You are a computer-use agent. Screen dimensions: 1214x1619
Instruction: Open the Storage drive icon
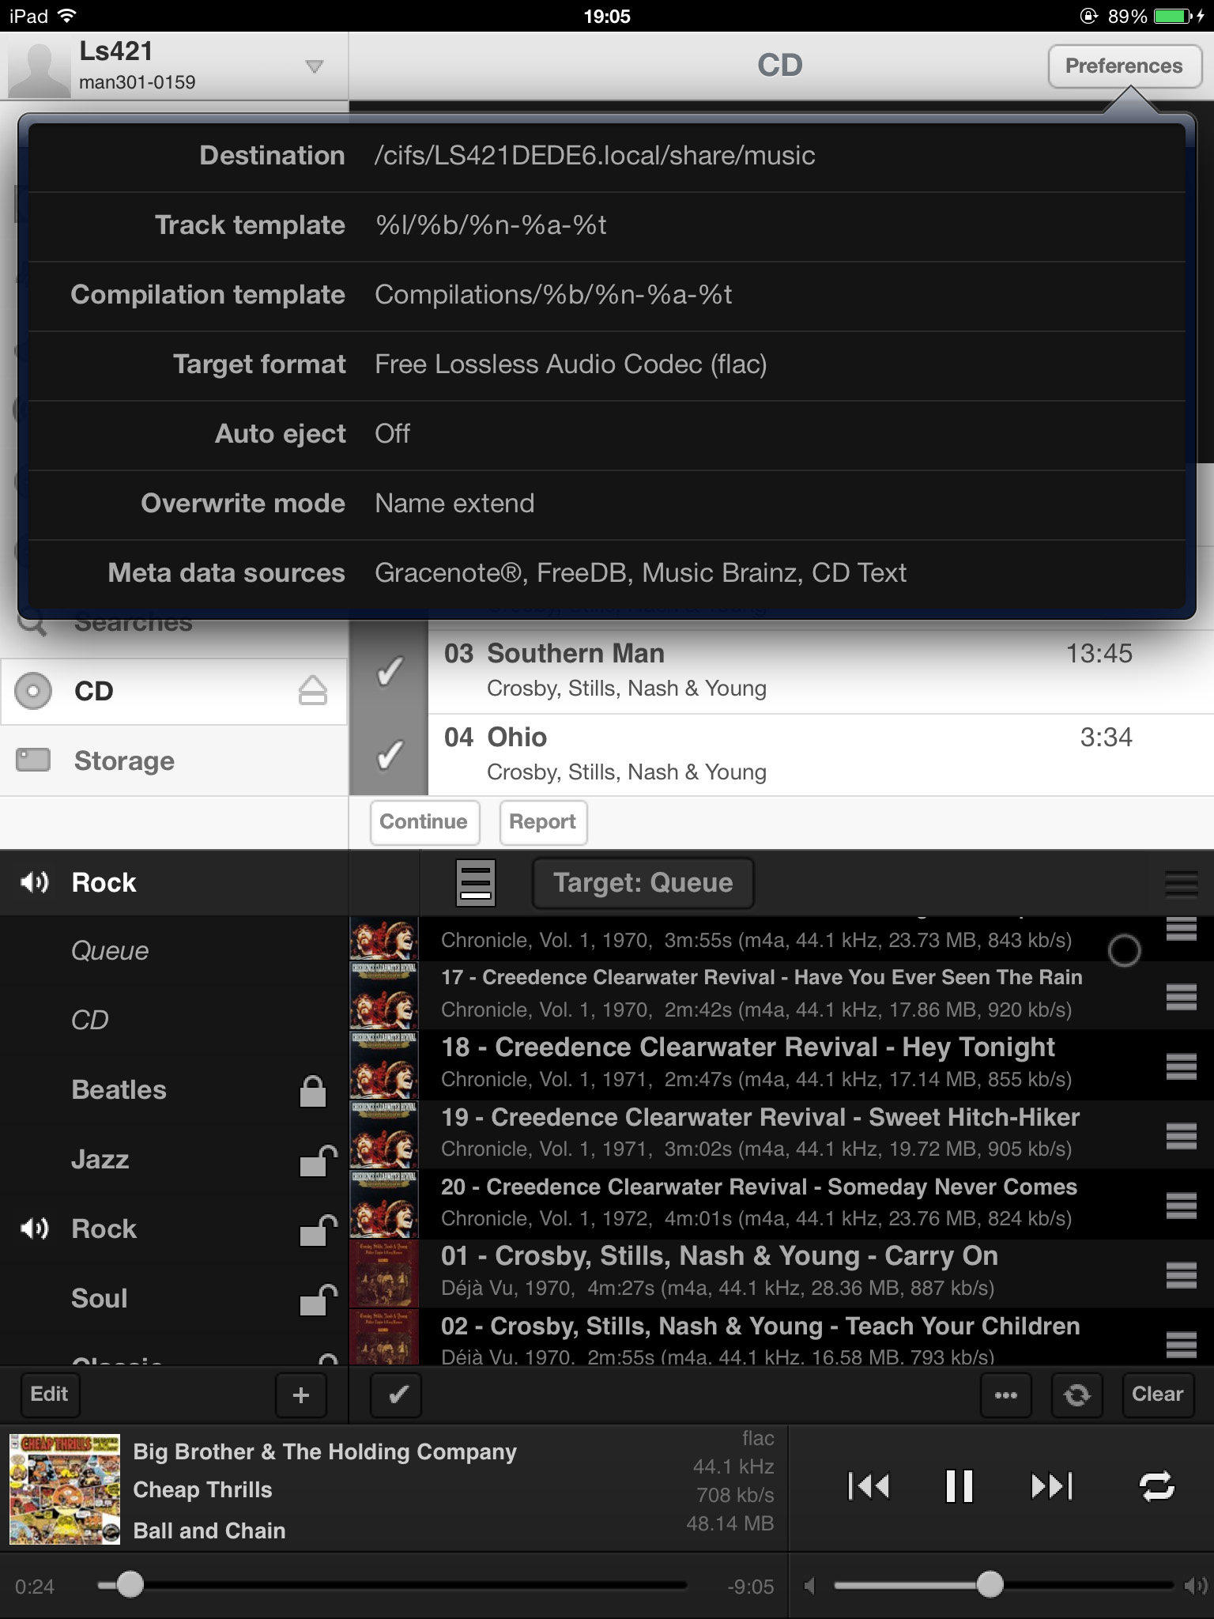pos(33,760)
